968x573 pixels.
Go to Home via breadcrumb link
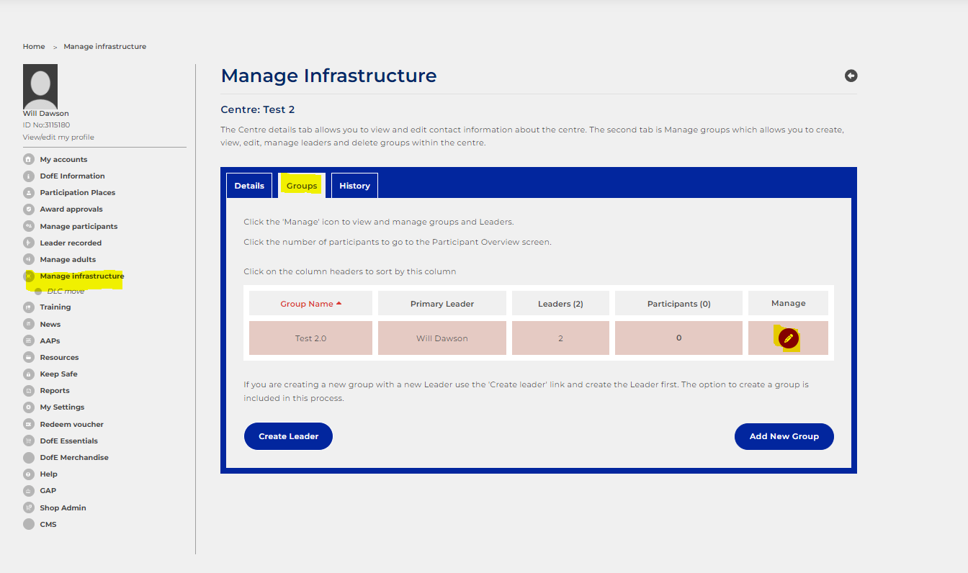(x=34, y=47)
